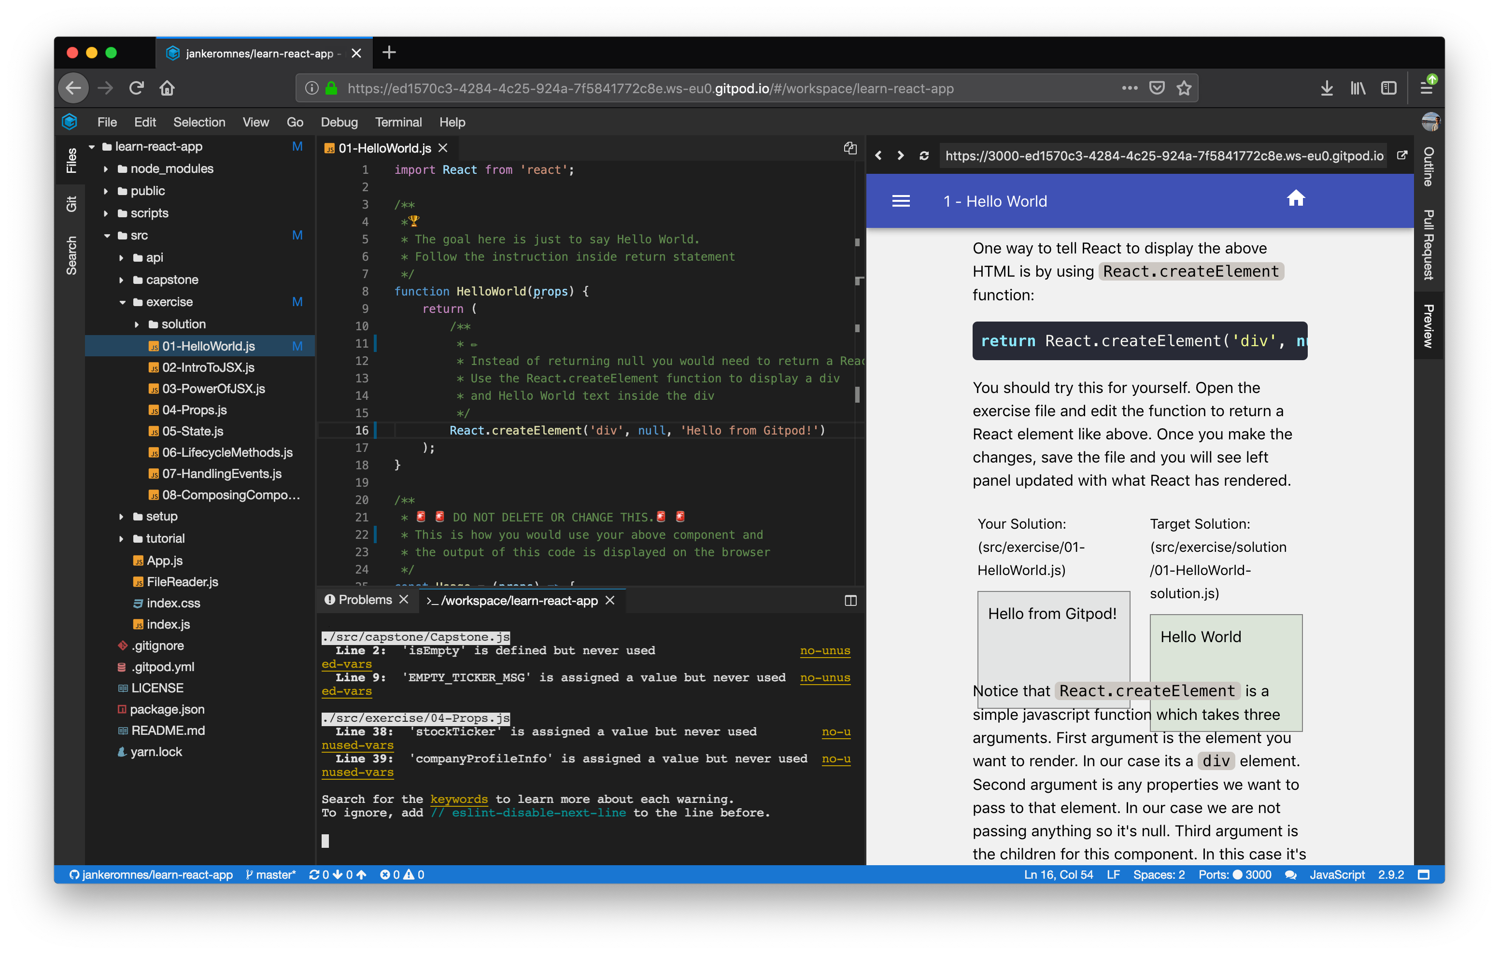The width and height of the screenshot is (1499, 955).
Task: Open Firefox library icon
Action: pos(1357,88)
